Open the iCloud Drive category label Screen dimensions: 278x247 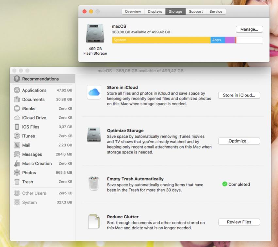tap(34, 118)
